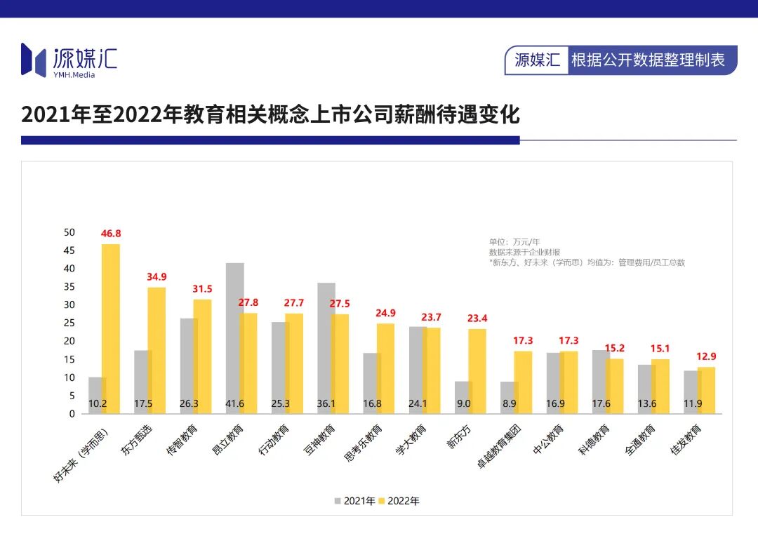Screen dimensions: 758x536
Task: Click the footnote starting with *新东方
Action: 587,262
